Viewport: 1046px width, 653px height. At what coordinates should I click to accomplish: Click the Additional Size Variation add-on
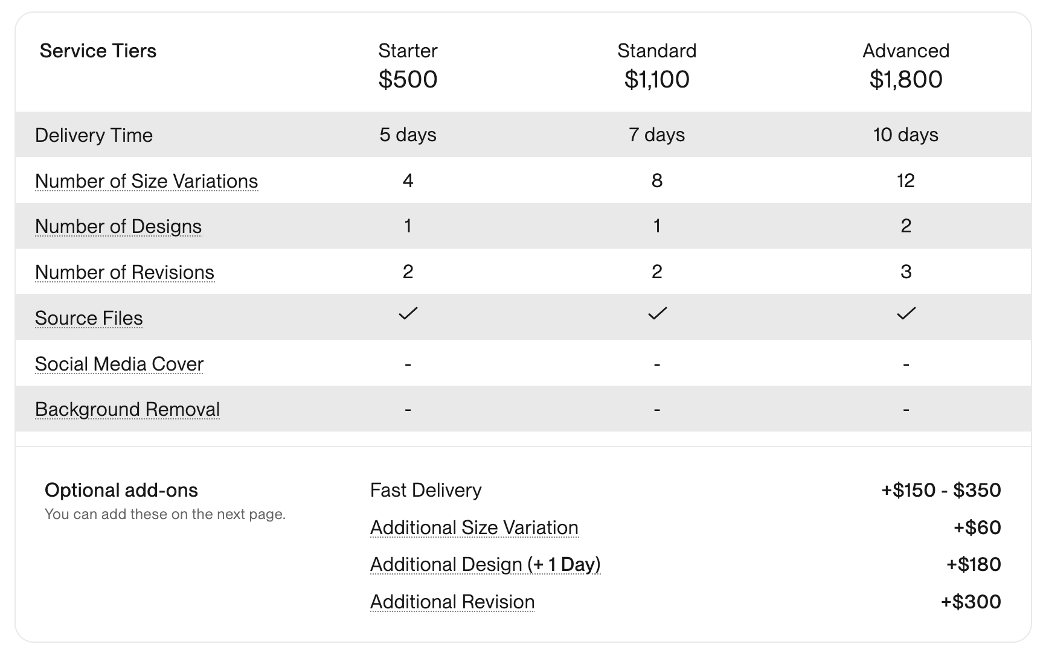click(474, 527)
